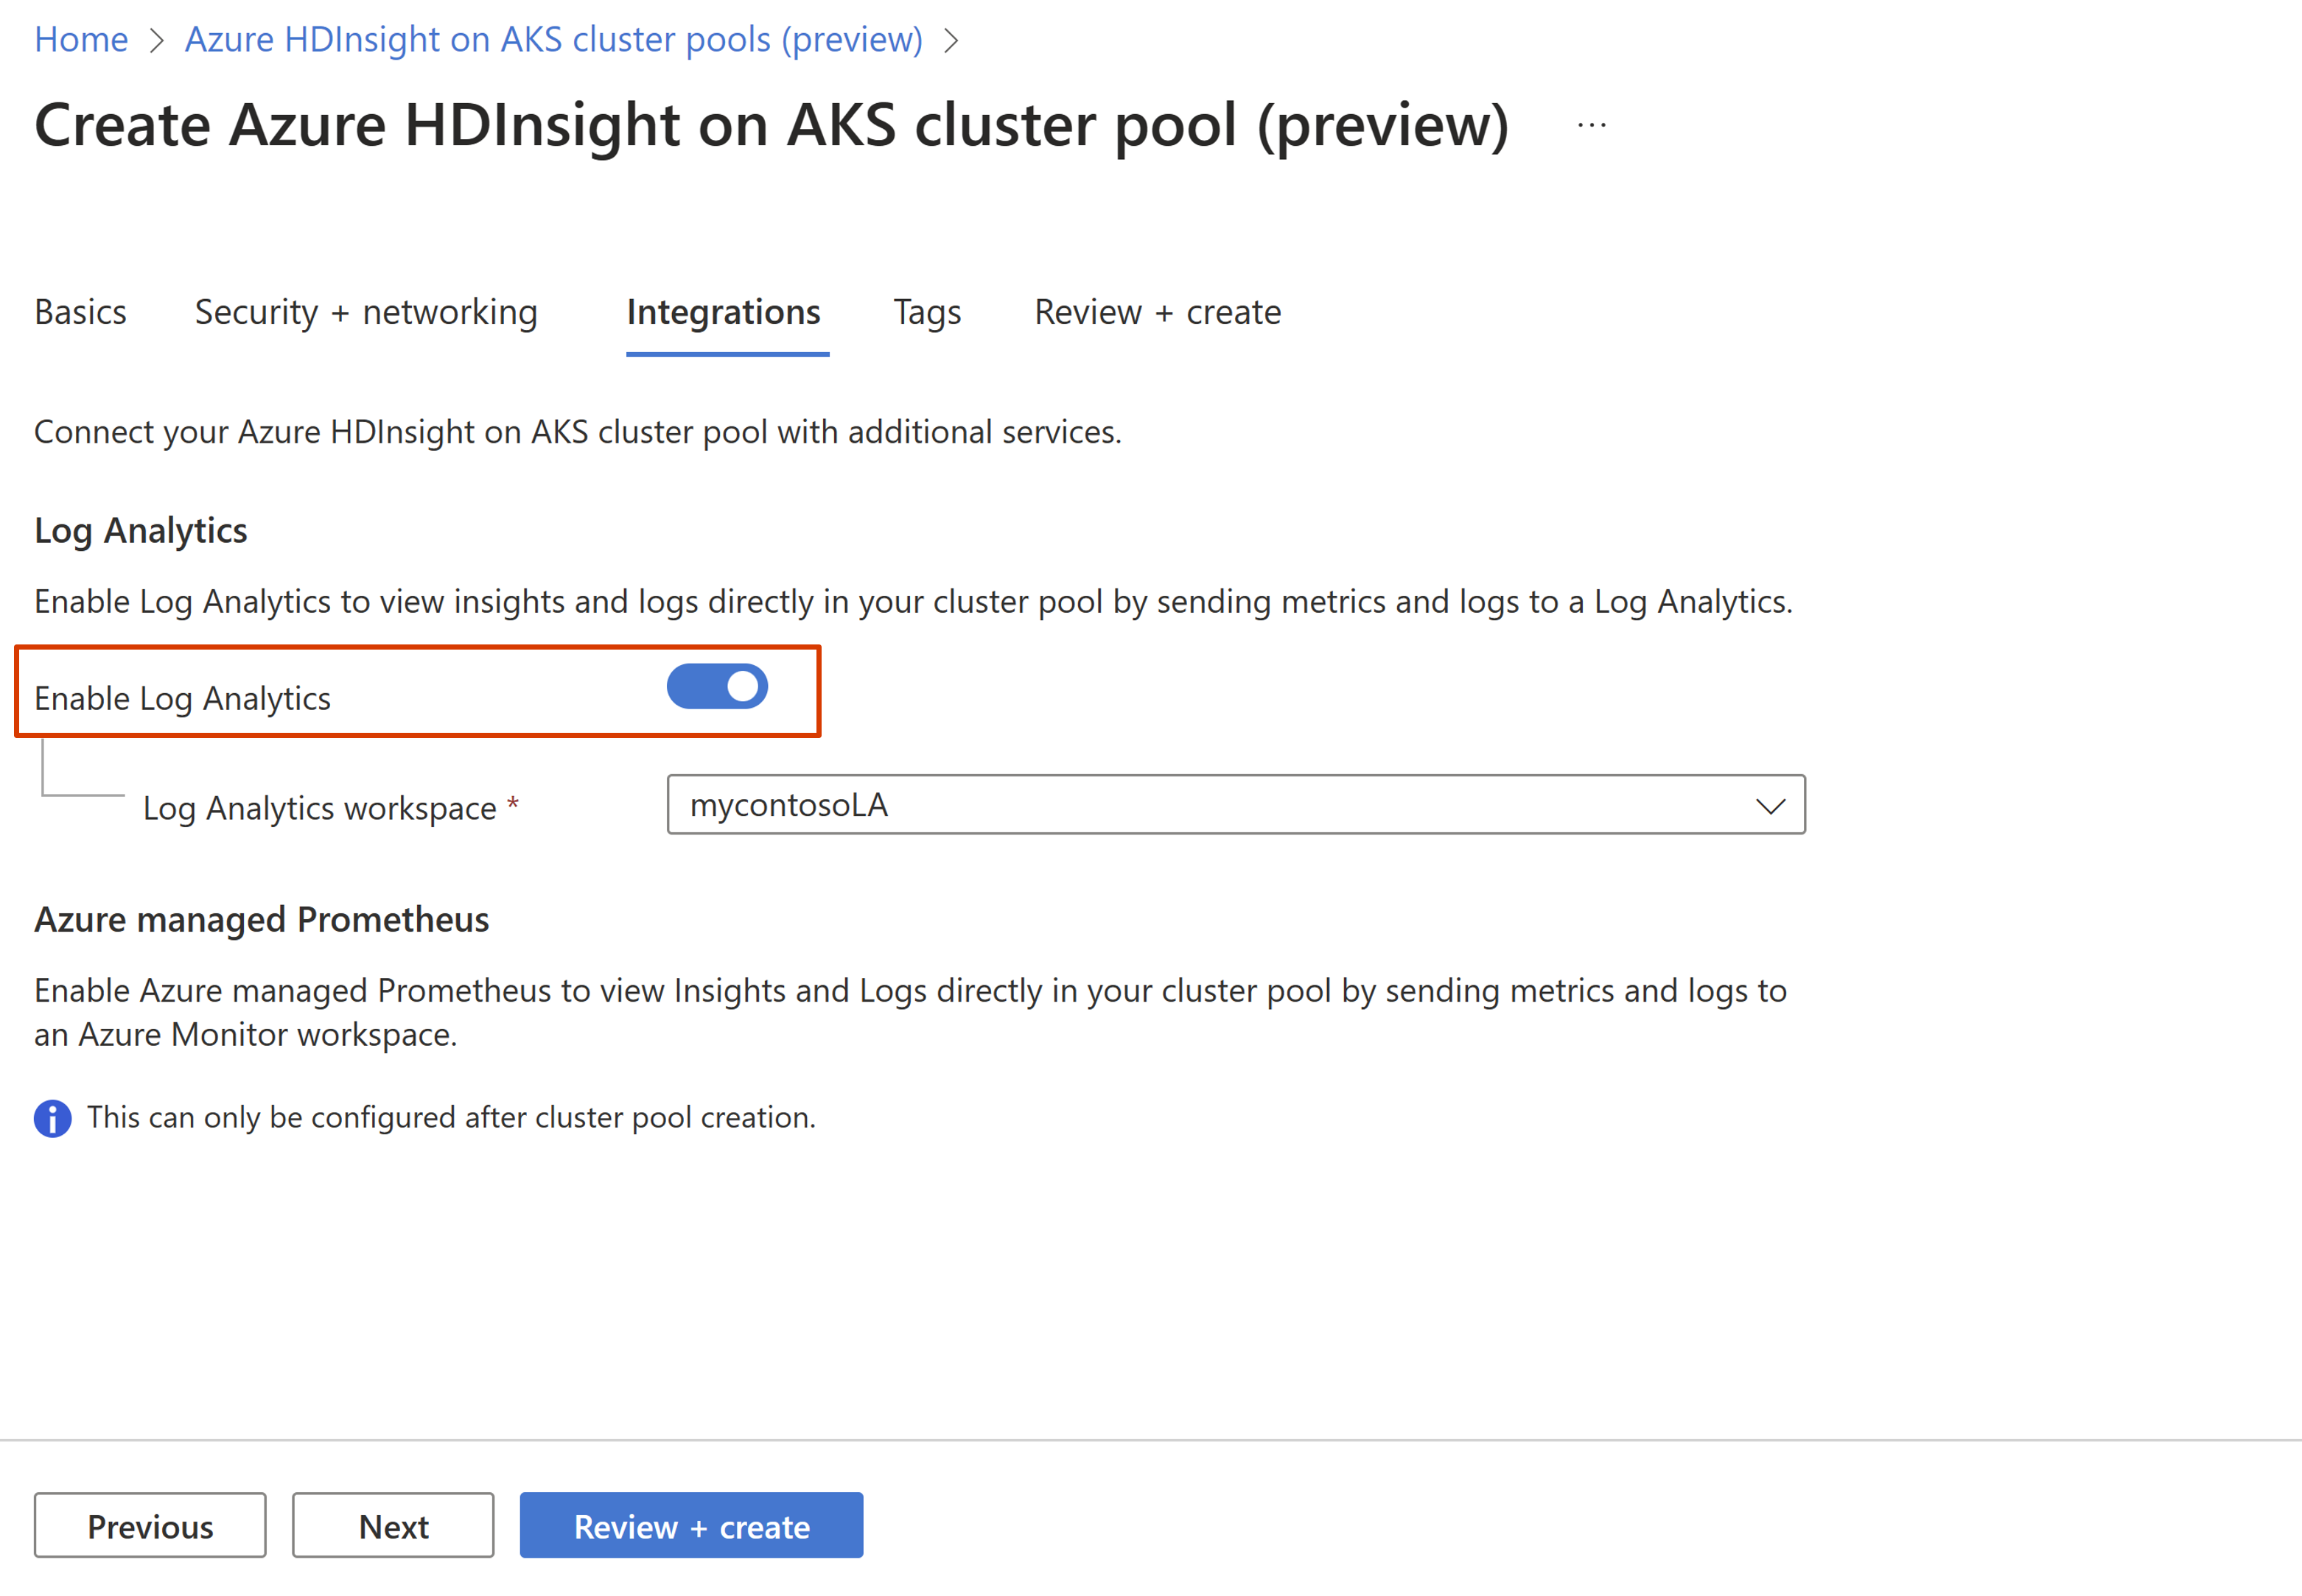Toggle Enable Log Analytics switch

pos(717,687)
